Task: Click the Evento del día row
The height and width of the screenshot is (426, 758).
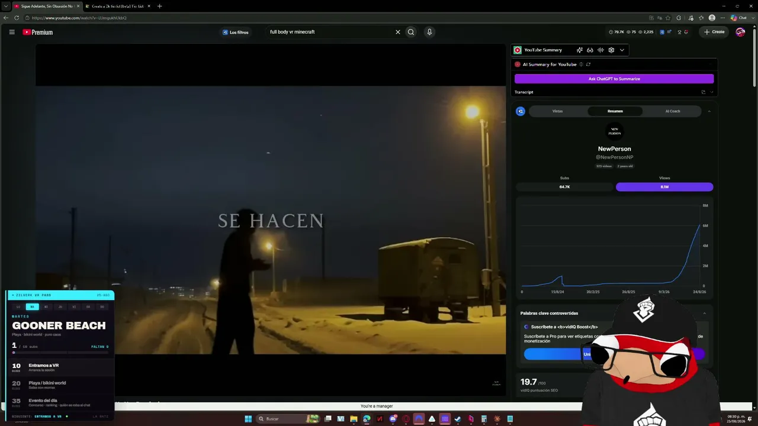Action: pos(60,402)
